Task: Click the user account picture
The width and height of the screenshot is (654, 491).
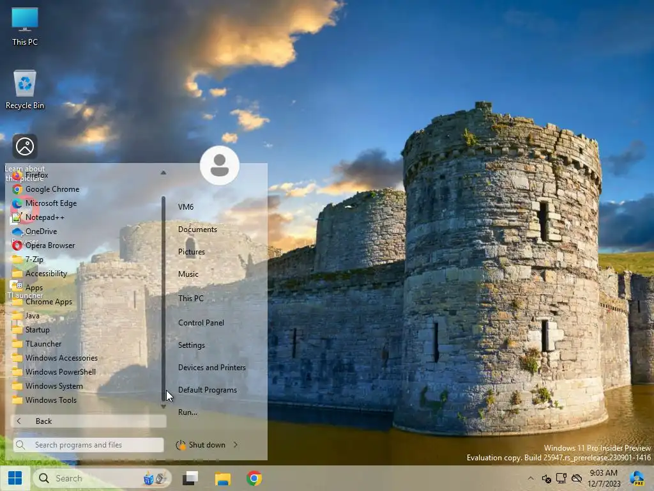Action: pyautogui.click(x=220, y=166)
